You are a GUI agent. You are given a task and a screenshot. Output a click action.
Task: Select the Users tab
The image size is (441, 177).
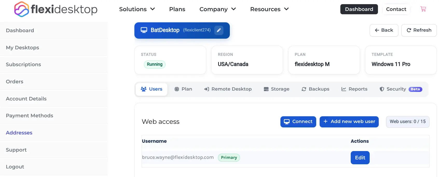151,89
